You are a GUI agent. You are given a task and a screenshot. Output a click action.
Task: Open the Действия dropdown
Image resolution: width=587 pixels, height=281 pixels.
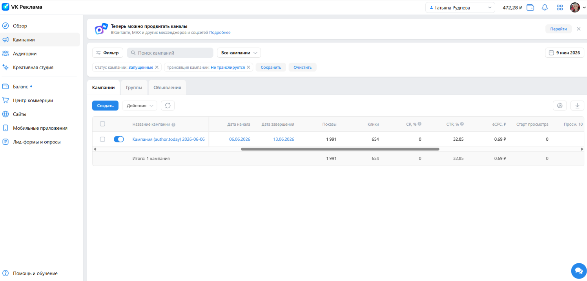[140, 106]
